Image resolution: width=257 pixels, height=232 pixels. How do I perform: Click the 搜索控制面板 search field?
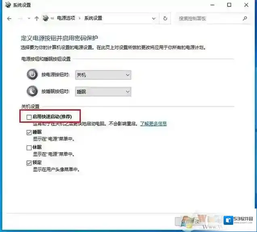tap(208, 18)
